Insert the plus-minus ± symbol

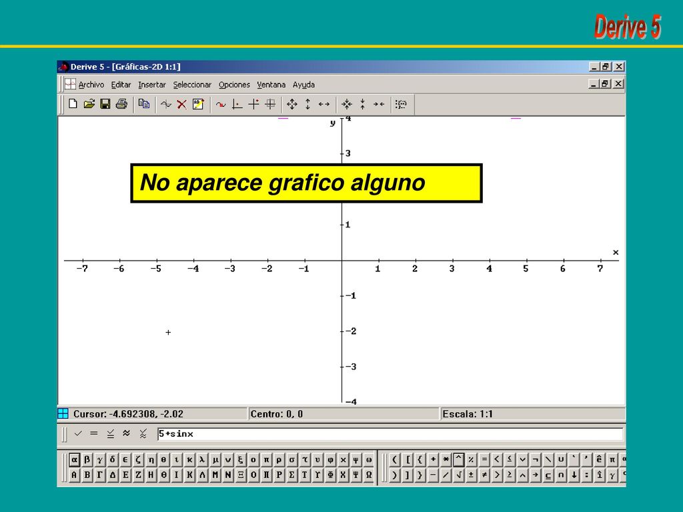pyautogui.click(x=471, y=475)
